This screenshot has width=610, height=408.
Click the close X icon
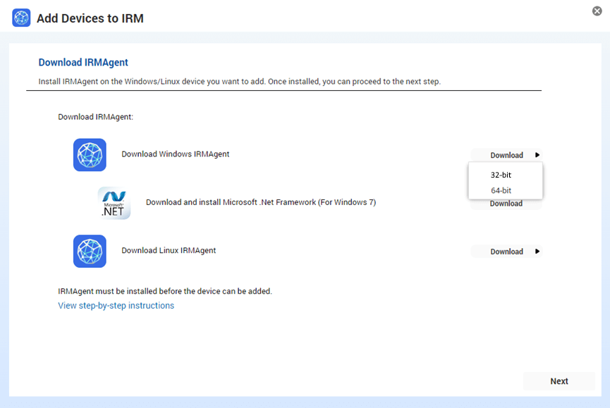point(597,11)
